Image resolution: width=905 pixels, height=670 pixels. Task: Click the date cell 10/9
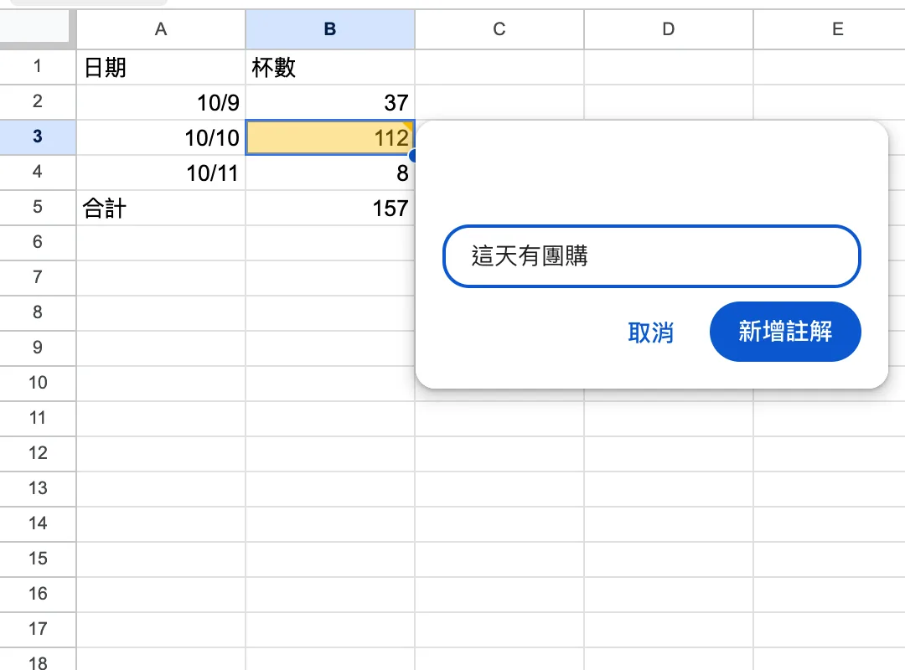coord(160,102)
